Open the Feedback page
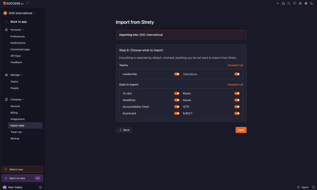Screen dimensions: 317x190 coord(16,62)
